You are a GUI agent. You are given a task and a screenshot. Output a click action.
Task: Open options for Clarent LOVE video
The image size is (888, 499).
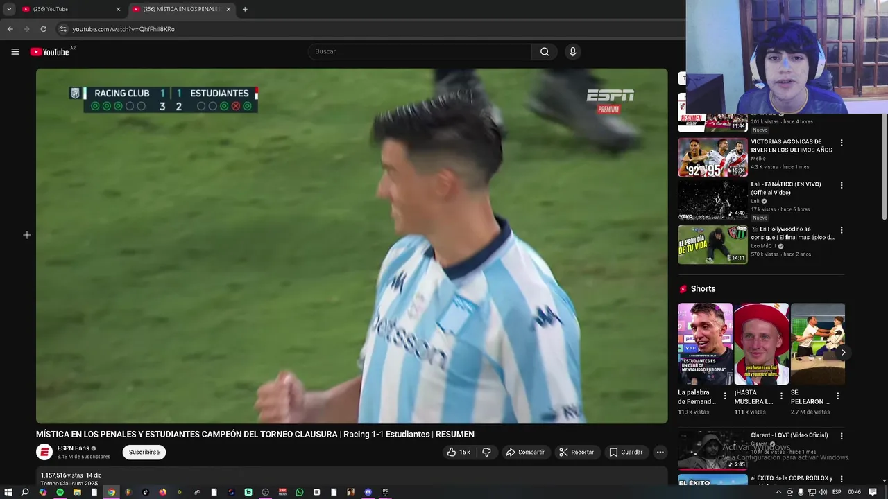842,437
